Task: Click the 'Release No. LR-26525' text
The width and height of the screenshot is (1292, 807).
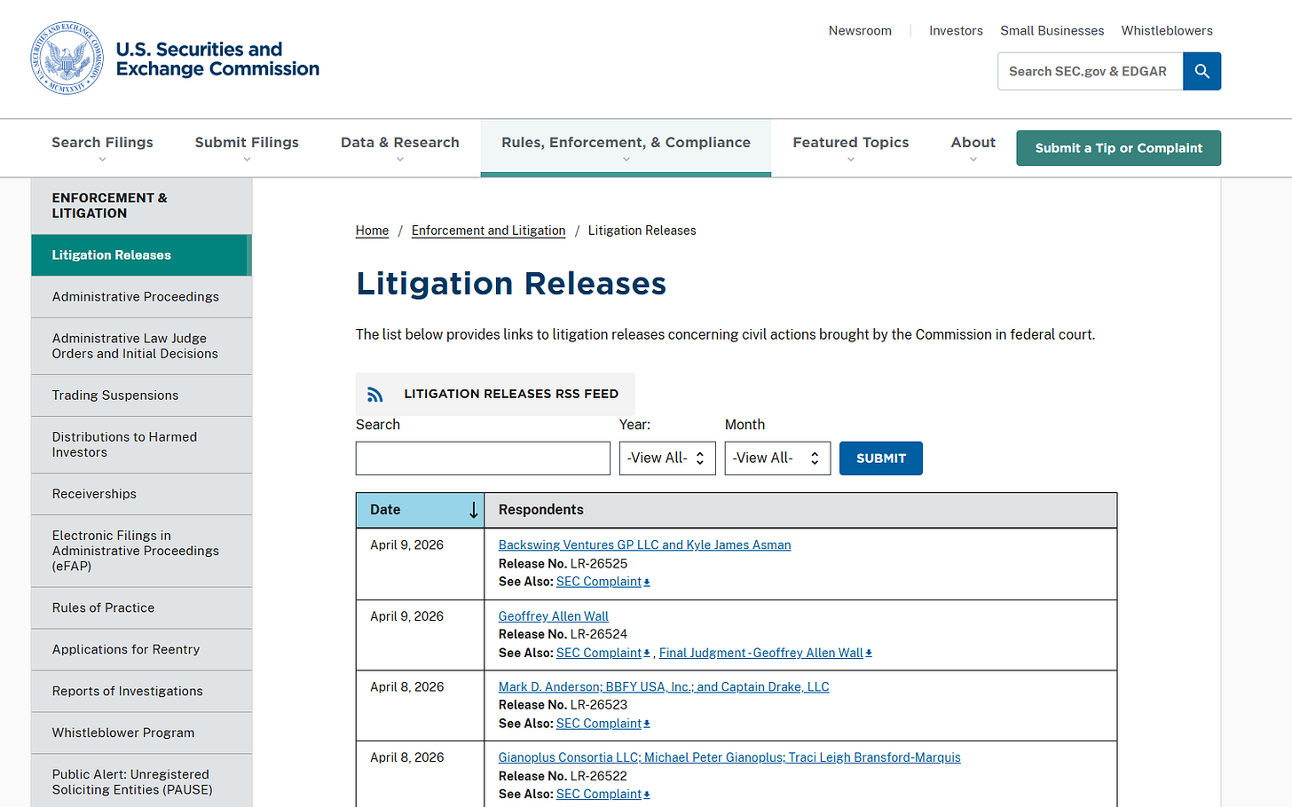Action: click(563, 564)
